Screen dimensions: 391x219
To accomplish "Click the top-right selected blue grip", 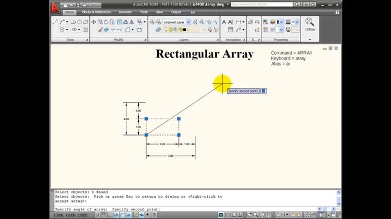I will (179, 119).
